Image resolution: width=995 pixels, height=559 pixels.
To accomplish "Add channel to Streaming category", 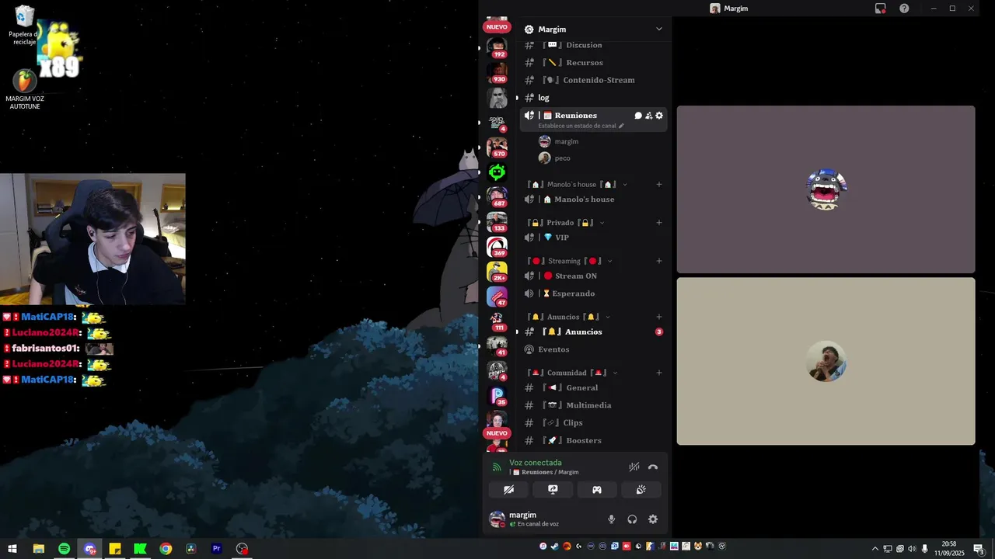I will click(659, 261).
